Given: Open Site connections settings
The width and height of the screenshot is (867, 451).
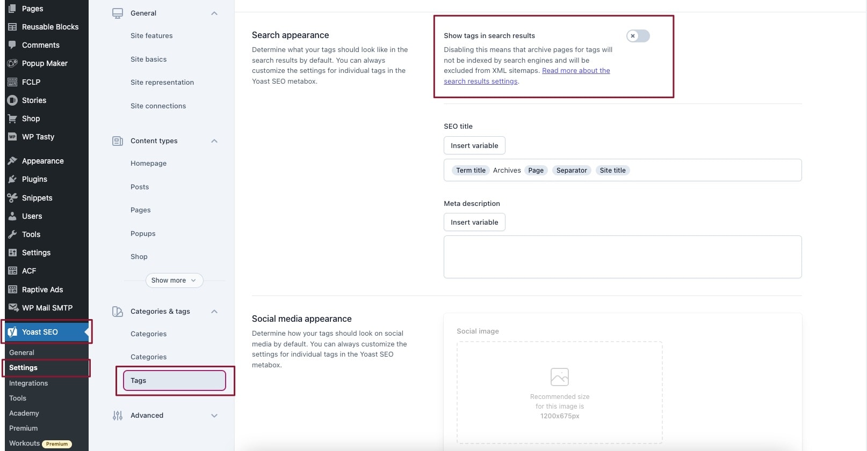Looking at the screenshot, I should [158, 106].
